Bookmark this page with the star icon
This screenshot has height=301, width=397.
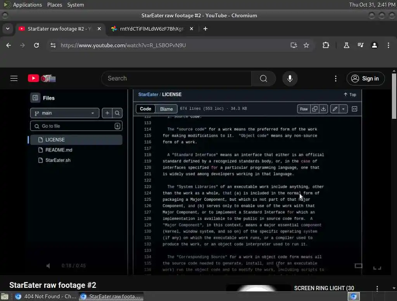tap(306, 45)
